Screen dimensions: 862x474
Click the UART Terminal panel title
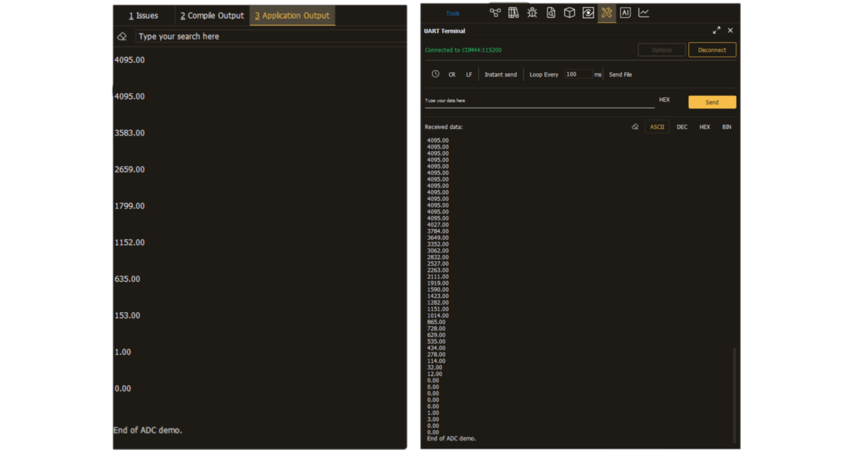pyautogui.click(x=445, y=31)
